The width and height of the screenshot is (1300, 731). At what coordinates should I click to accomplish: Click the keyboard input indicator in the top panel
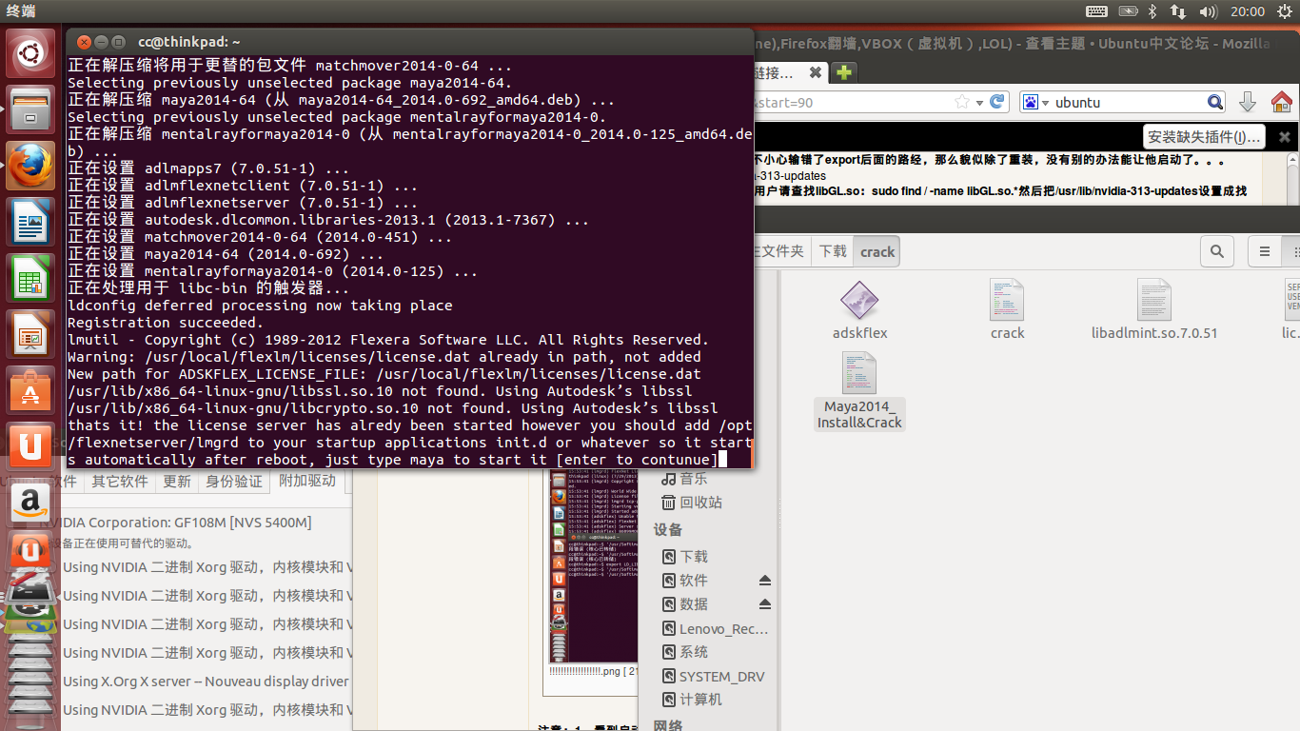[1096, 11]
